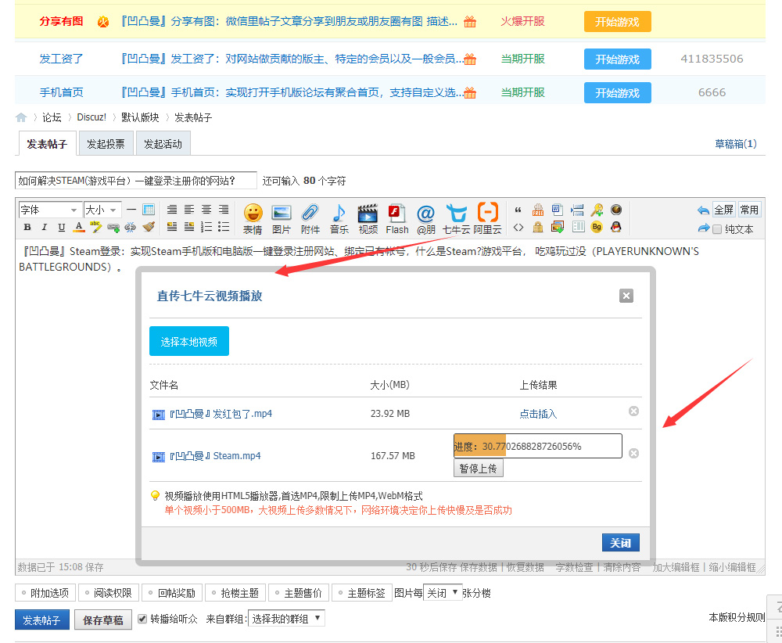Insert a code block
The image size is (782, 643).
(518, 228)
